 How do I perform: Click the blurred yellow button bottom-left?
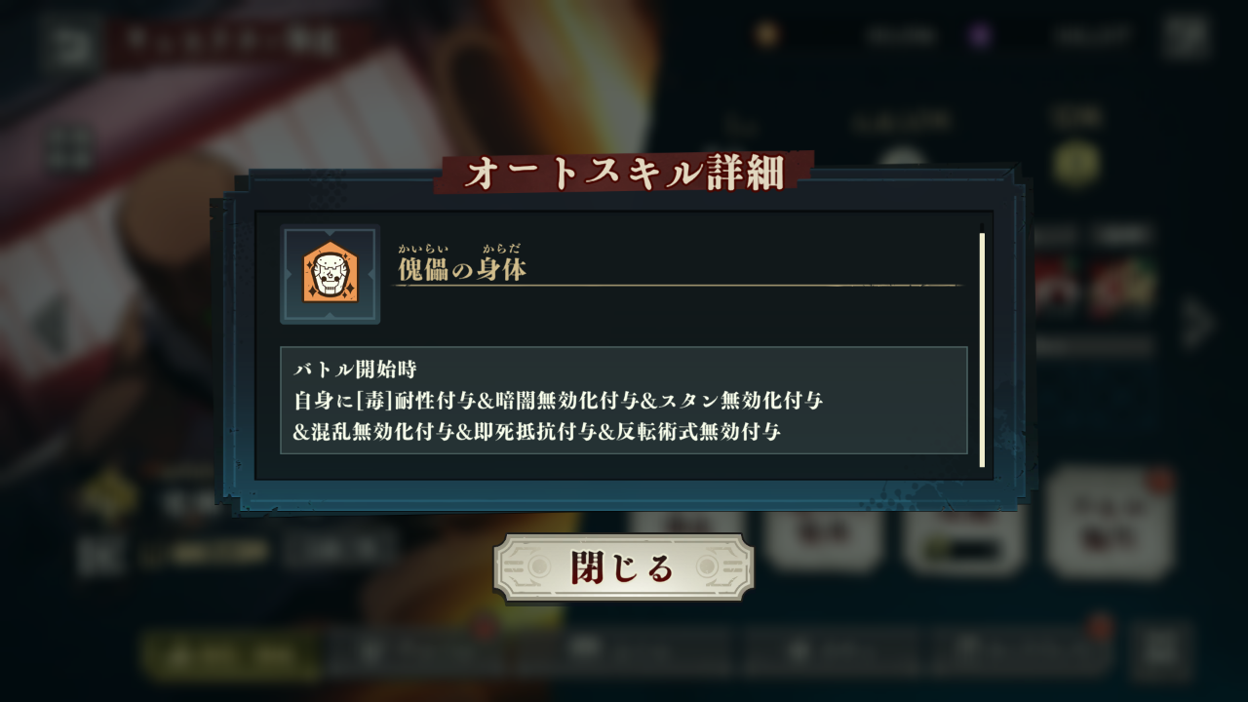click(229, 655)
